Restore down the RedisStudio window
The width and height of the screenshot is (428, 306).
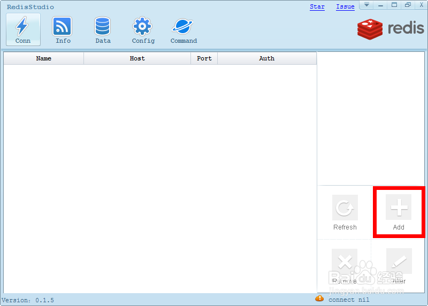coord(408,5)
